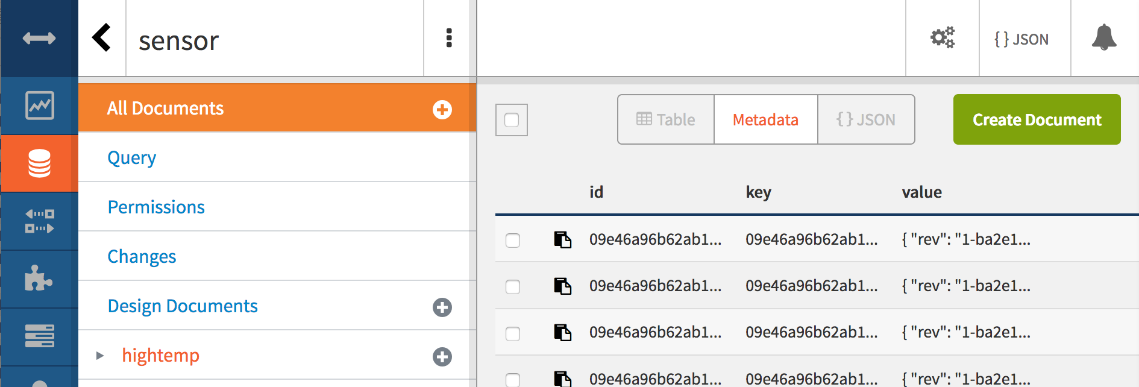
Task: Open the sensor database options menu
Action: pyautogui.click(x=448, y=38)
